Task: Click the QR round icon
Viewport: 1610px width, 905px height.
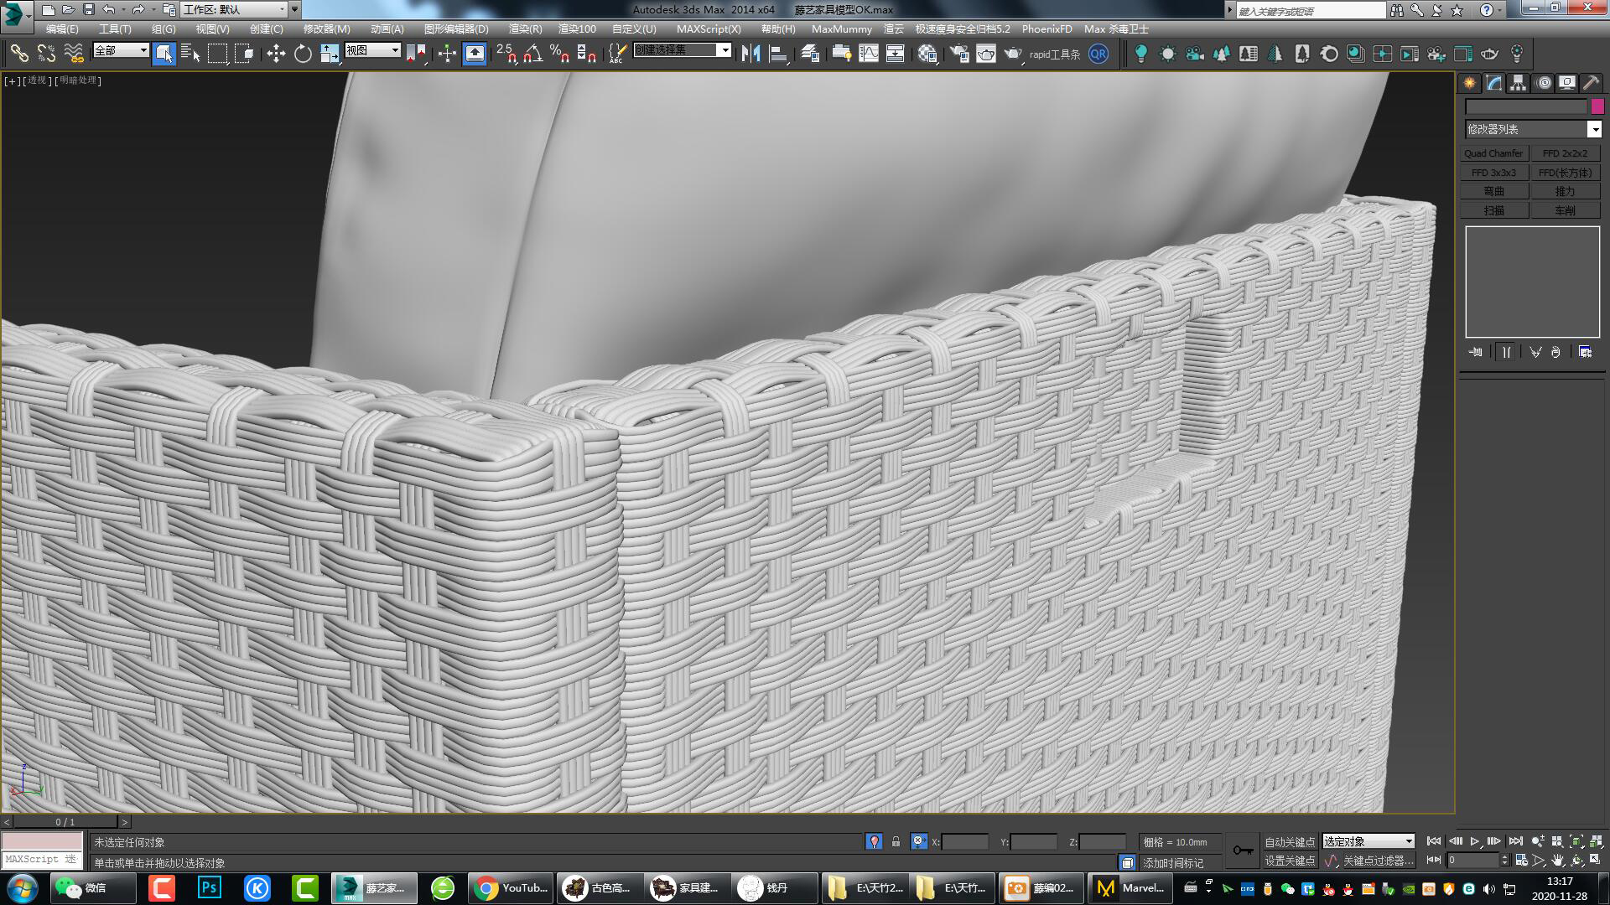Action: [1098, 54]
